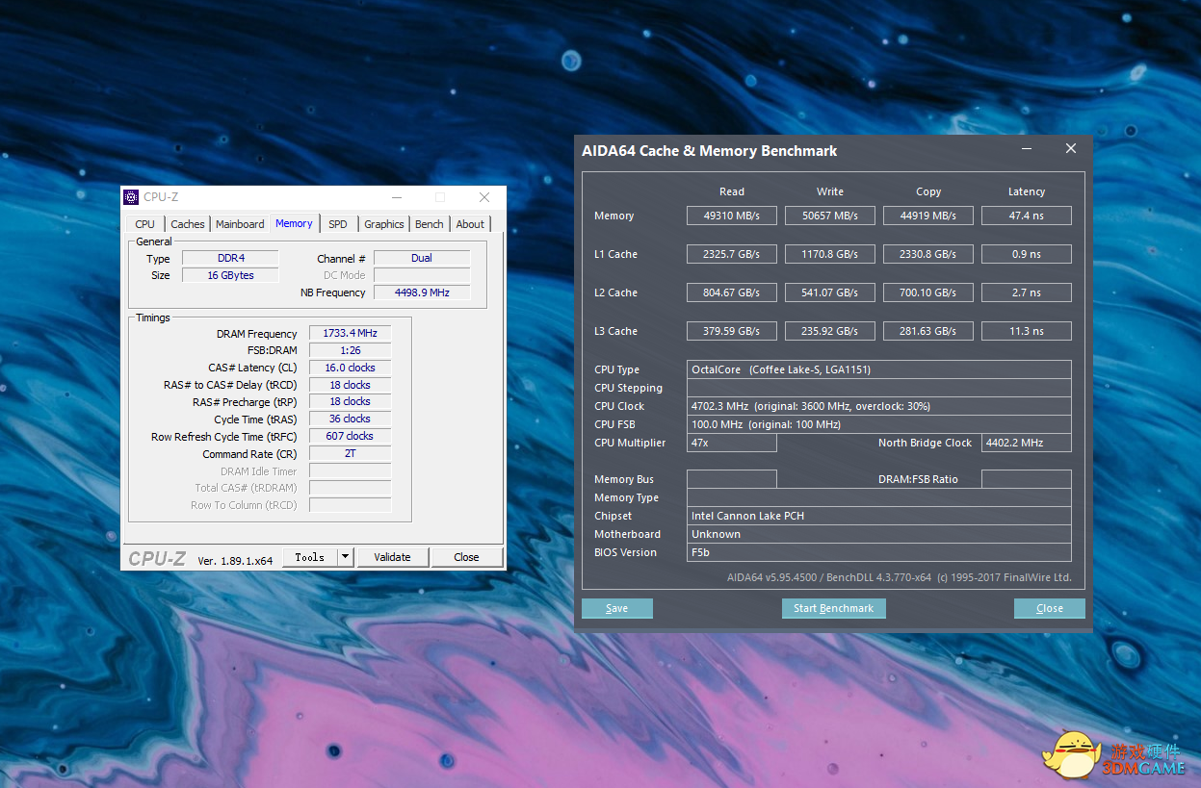Switch to the SPD tab in CPU-Z

coord(338,224)
